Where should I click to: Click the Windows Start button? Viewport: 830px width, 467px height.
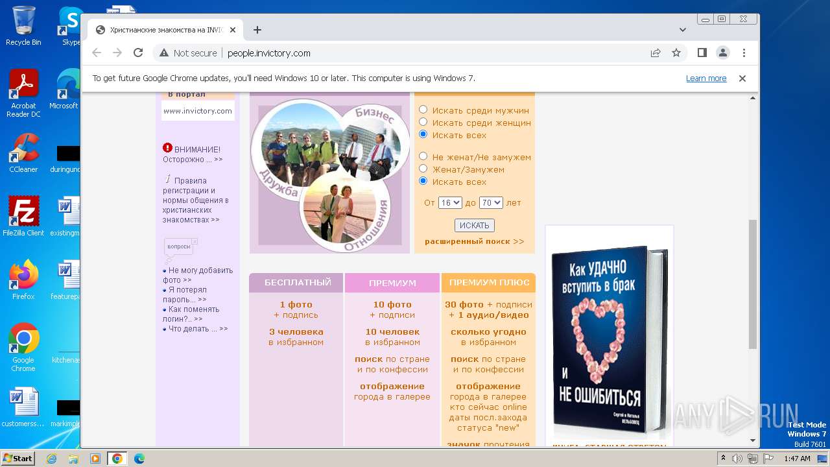click(x=18, y=458)
